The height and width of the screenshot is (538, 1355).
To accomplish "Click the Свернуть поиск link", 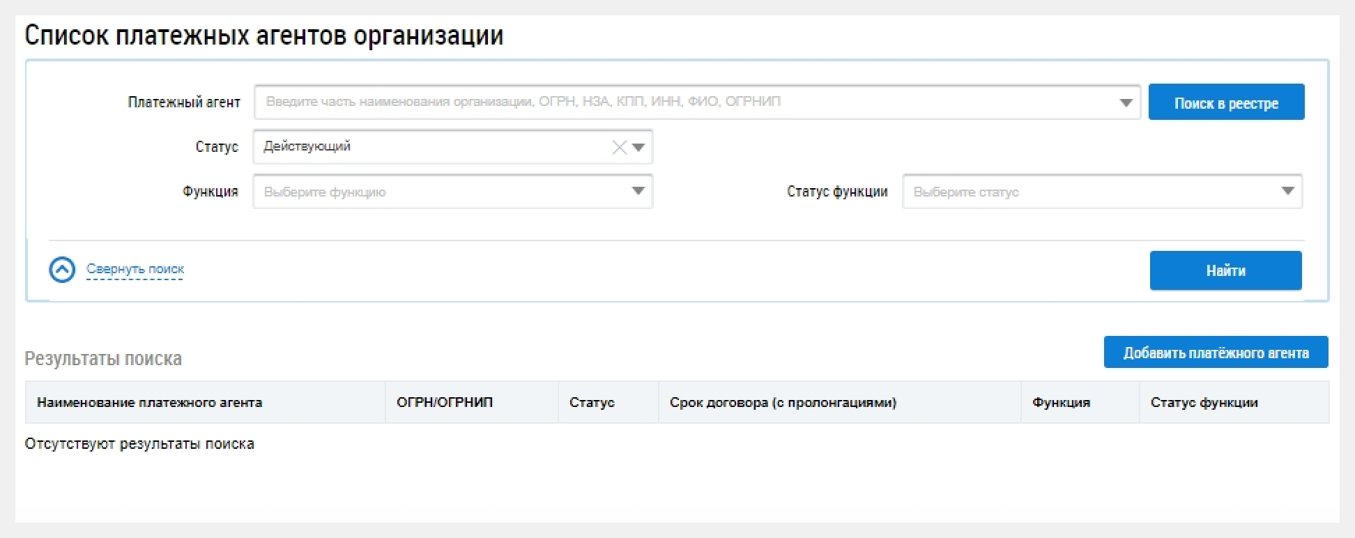I will 135,269.
